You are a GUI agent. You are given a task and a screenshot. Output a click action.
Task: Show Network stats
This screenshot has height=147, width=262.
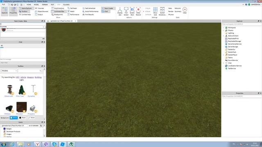pyautogui.click(x=178, y=8)
